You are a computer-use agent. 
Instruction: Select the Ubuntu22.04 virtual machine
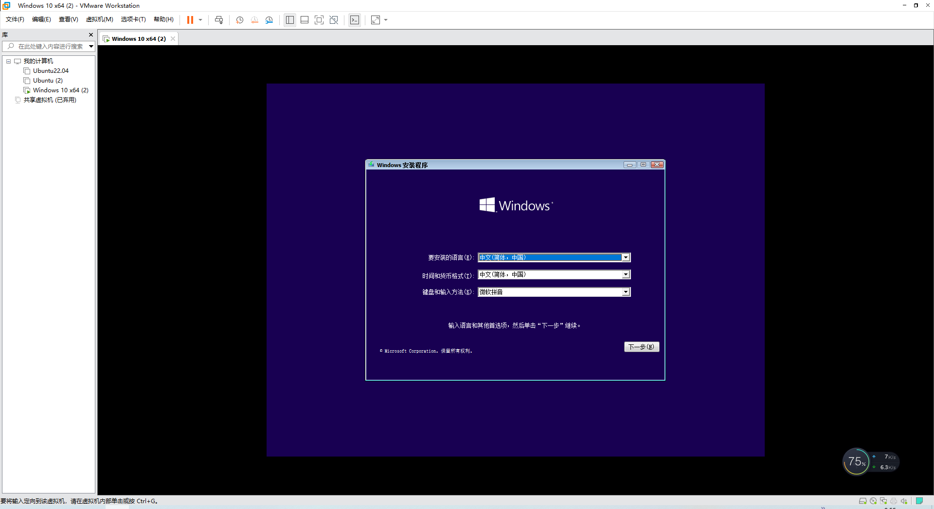coord(51,71)
